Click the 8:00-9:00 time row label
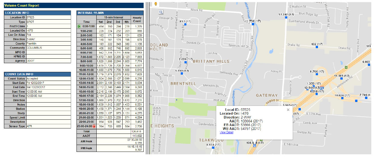The width and height of the screenshot is (374, 157). point(86,61)
